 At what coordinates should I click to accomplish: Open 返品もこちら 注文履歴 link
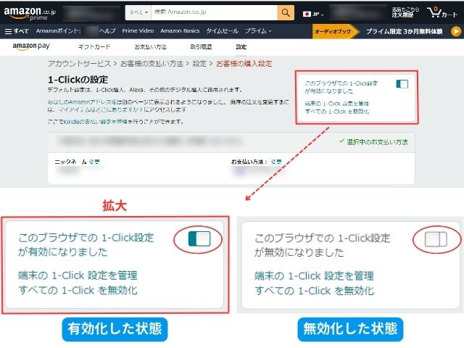(405, 12)
